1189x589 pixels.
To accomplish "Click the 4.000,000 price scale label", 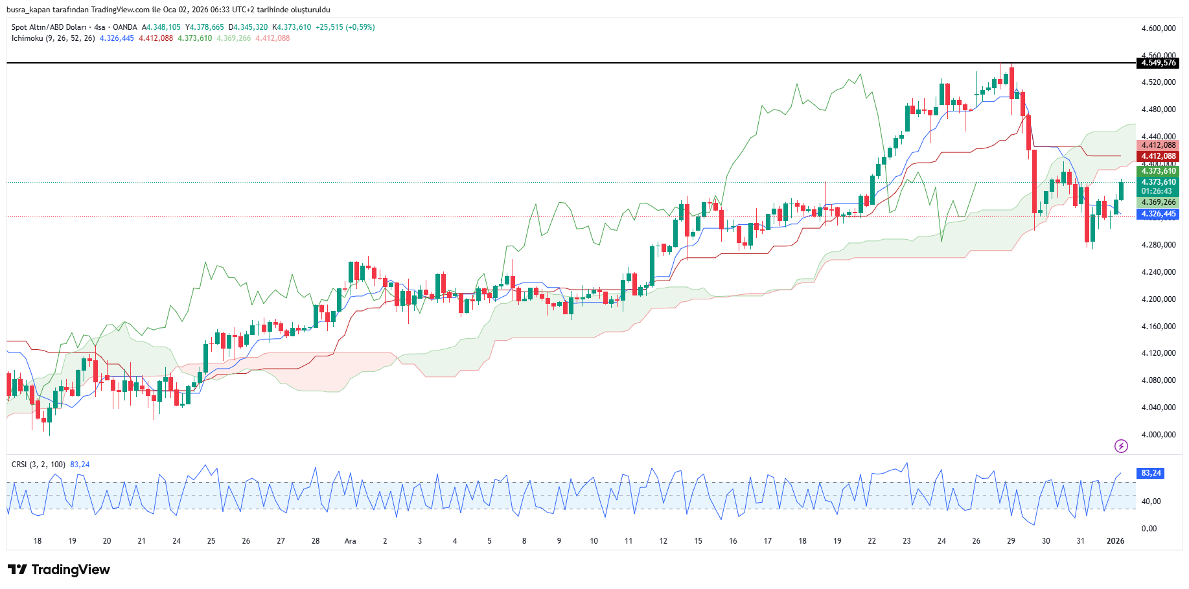I will pyautogui.click(x=1158, y=435).
